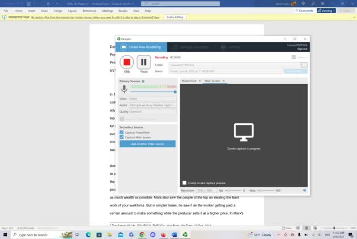
Task: Uncheck Capture Main Screen
Action: tap(122, 137)
